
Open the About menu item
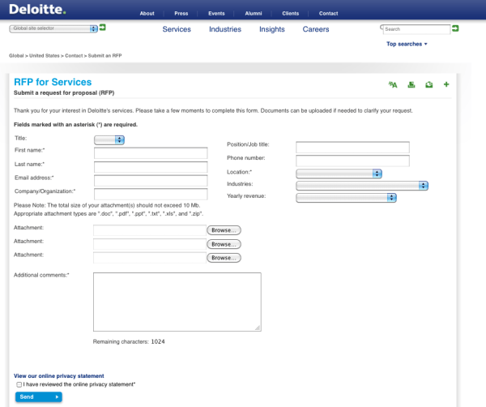tap(147, 14)
